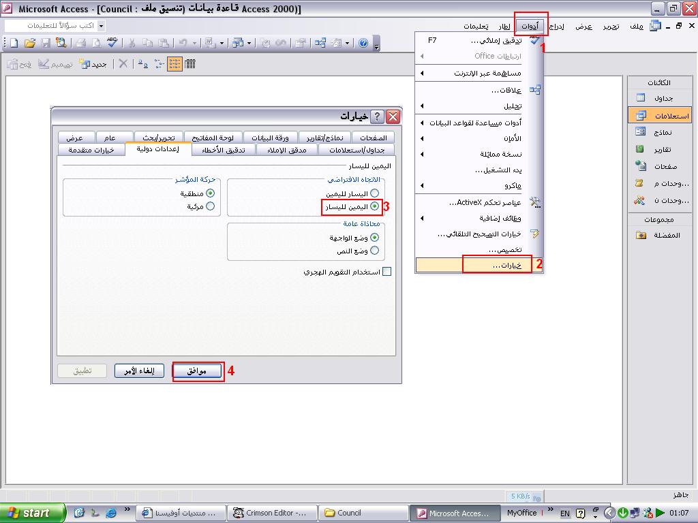
Task: Click 'فتح' Open button in database toolbar
Action: pyautogui.click(x=20, y=64)
